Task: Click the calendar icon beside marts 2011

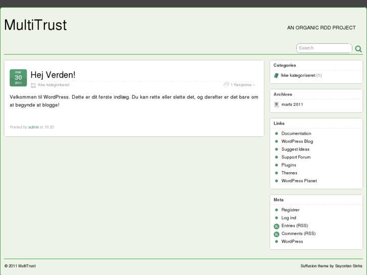Action: coord(277,104)
